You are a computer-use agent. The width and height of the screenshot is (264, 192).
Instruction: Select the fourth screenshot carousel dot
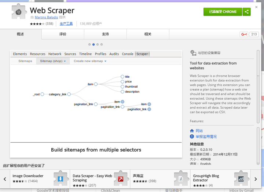pos(102,45)
